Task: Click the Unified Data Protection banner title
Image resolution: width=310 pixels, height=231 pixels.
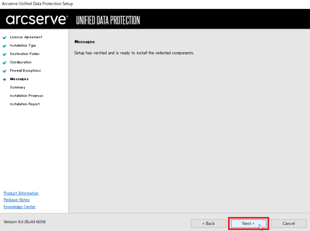Action: [108, 20]
